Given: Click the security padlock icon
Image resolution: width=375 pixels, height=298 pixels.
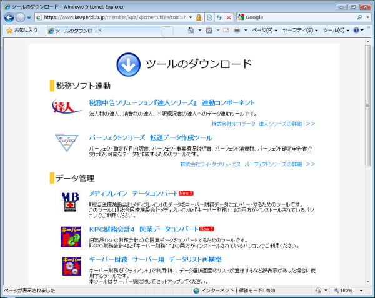Looking at the screenshot, I should [199, 17].
